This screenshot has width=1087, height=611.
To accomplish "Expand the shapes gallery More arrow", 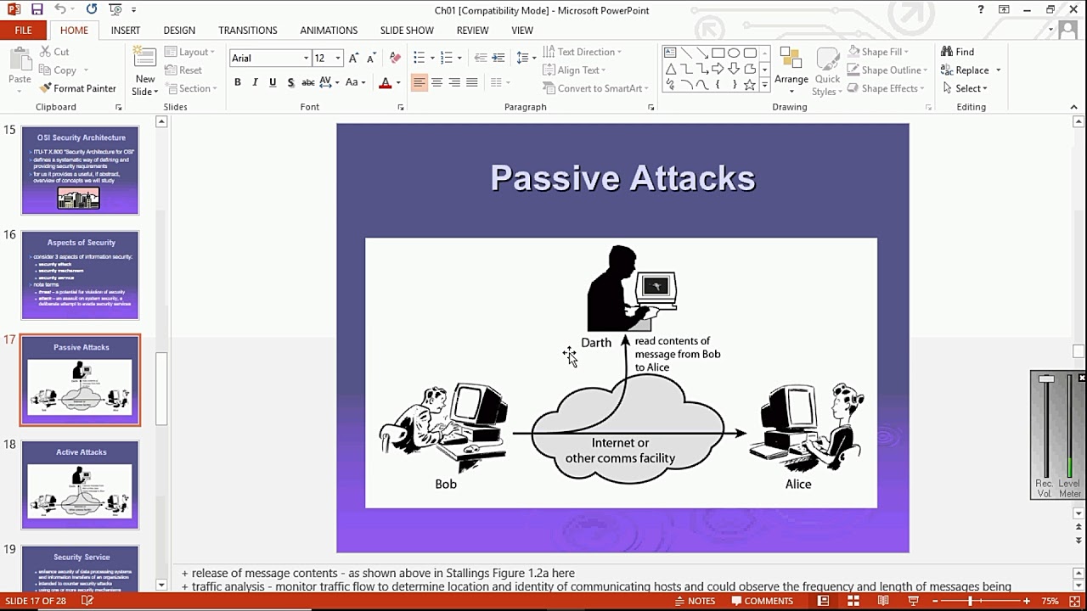I will (x=764, y=85).
